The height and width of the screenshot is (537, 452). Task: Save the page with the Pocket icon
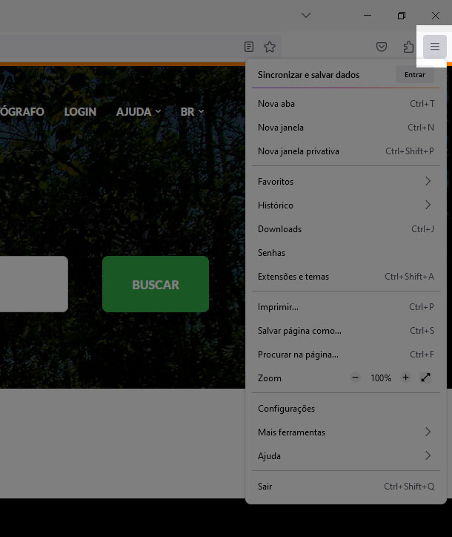tap(381, 46)
